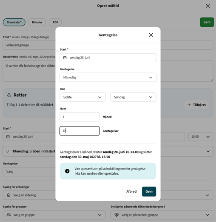Save recurrence with dark Gem button

(149, 191)
